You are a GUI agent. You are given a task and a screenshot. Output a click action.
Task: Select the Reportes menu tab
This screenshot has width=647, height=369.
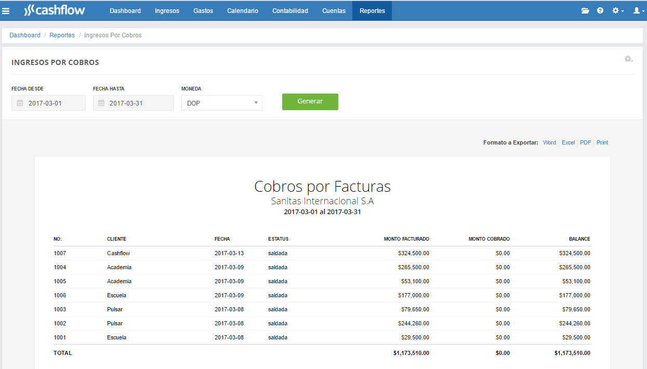372,10
